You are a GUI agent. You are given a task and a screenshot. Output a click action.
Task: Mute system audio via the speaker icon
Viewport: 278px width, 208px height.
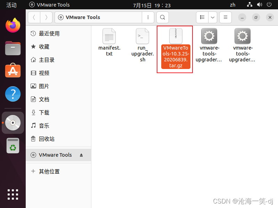coord(260,5)
